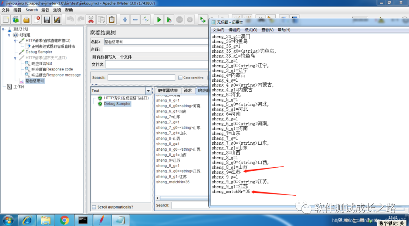Expand all nodes with the plus icon
This screenshot has height=226, width=409.
click(125, 20)
